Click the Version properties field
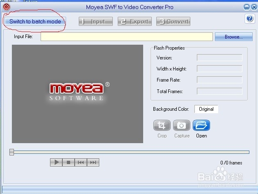258x194 pixels. [x=219, y=57]
